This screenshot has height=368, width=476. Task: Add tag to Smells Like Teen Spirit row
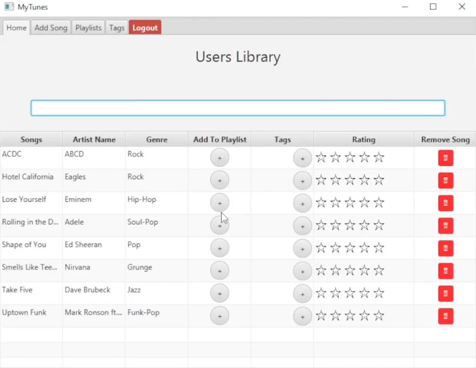point(302,271)
